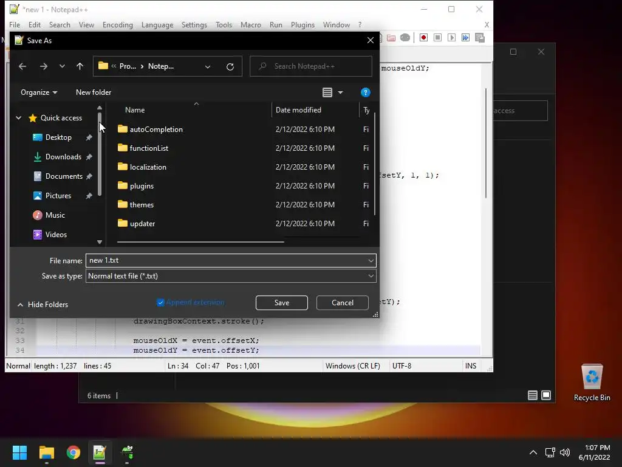This screenshot has width=622, height=467.
Task: Select the localization folder
Action: coord(148,167)
